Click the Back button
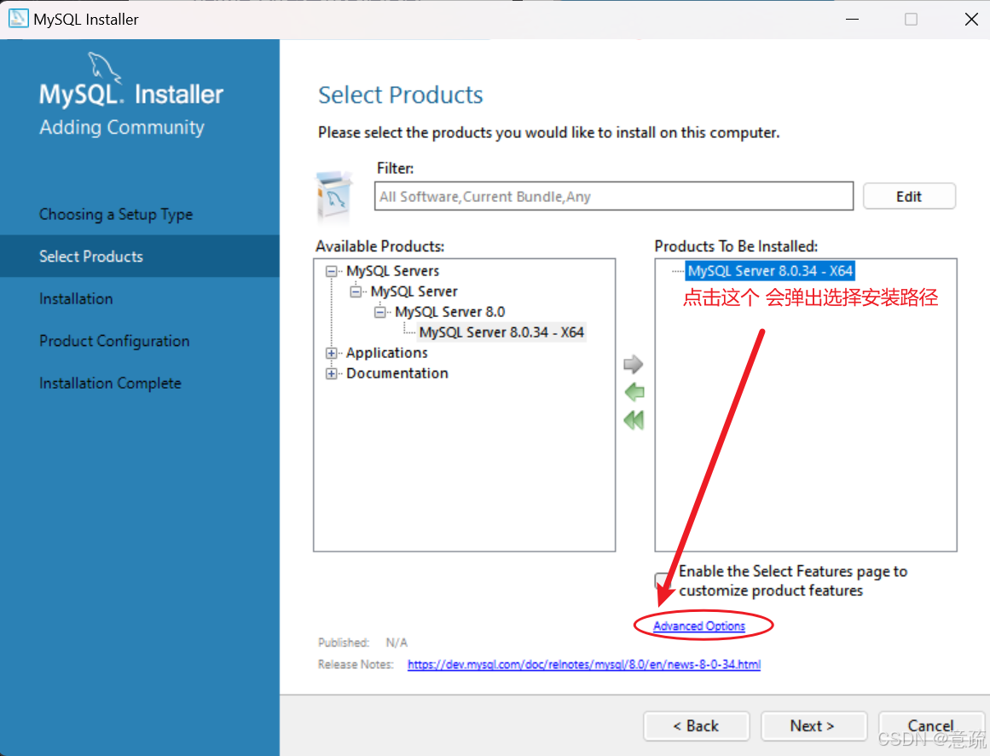Image resolution: width=990 pixels, height=756 pixels. pyautogui.click(x=697, y=726)
